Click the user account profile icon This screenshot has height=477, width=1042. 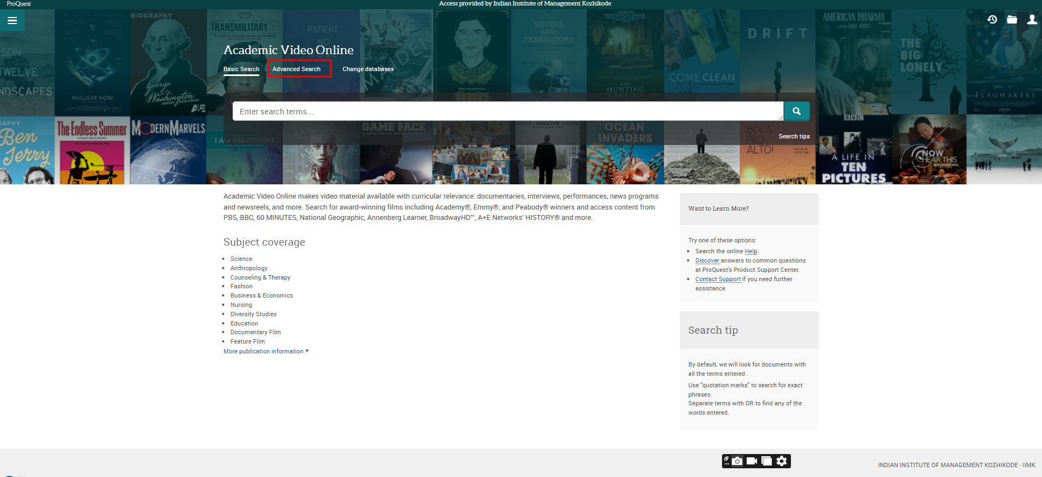click(x=1032, y=20)
